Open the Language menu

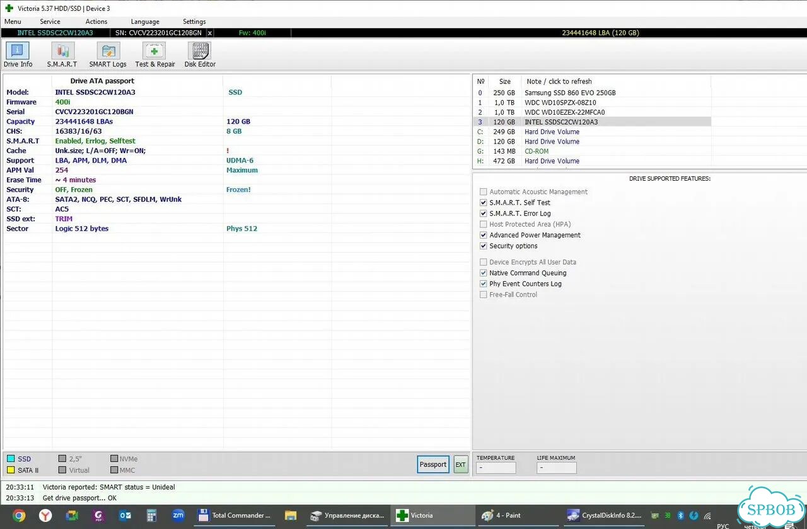click(x=145, y=21)
